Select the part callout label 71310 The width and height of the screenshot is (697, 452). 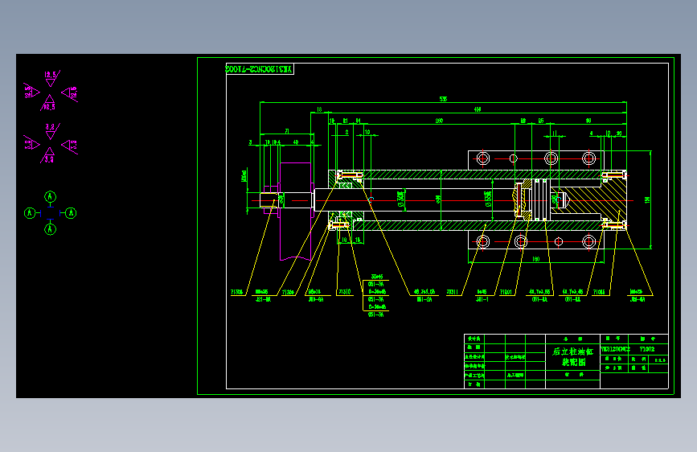345,292
